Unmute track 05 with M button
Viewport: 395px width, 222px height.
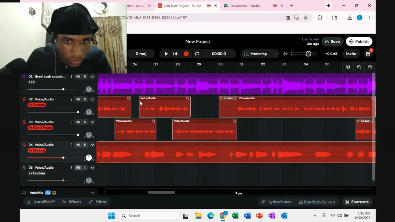(78, 168)
